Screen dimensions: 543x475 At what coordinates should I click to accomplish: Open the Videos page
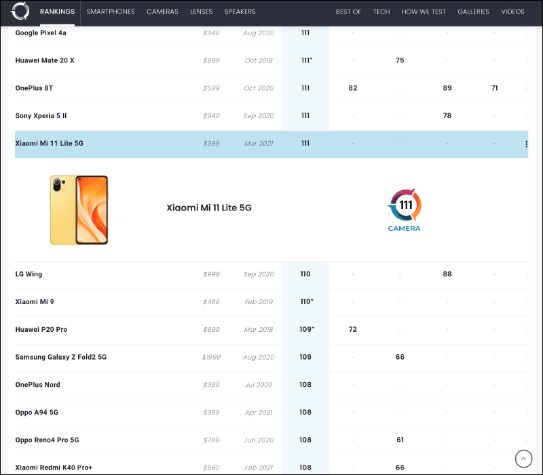coord(512,12)
